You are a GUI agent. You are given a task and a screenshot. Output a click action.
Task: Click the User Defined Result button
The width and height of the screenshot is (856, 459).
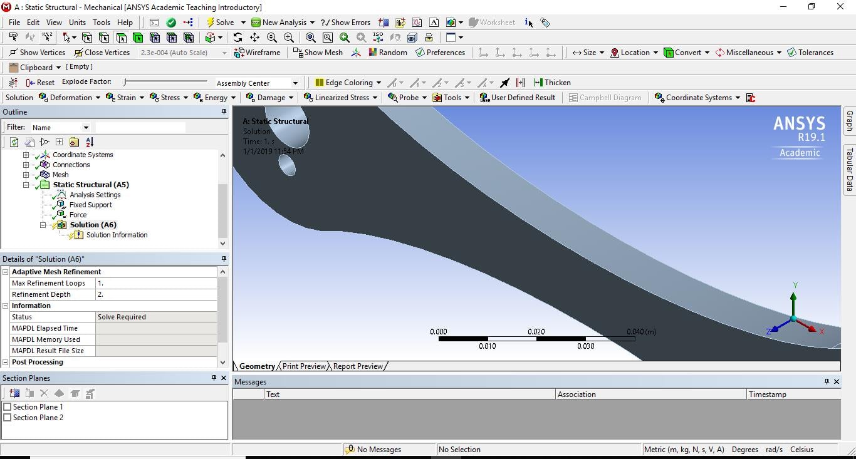pyautogui.click(x=518, y=98)
